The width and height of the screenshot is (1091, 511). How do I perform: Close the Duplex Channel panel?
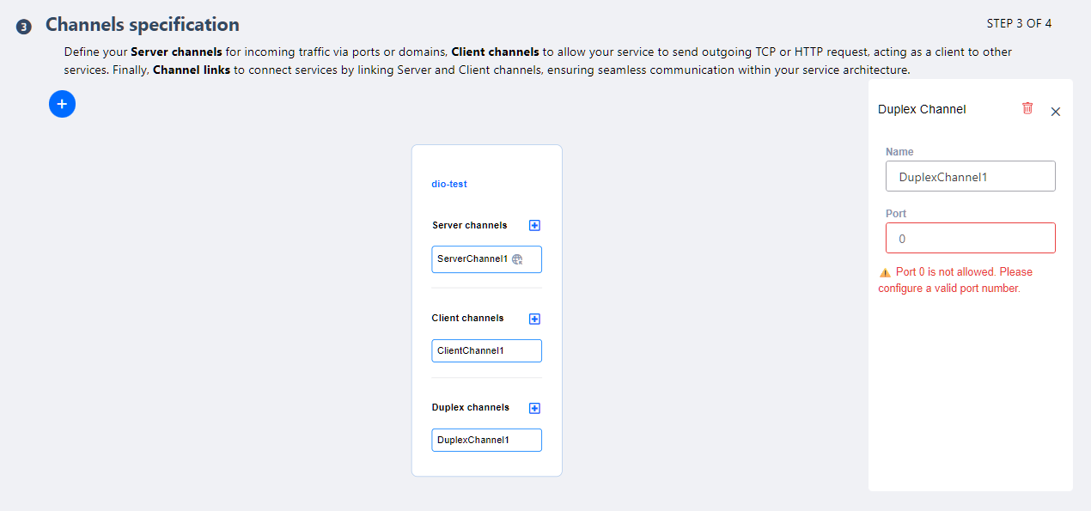[x=1056, y=112]
